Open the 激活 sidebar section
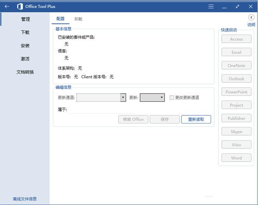Image resolution: width=258 pixels, height=205 pixels. coord(25,59)
